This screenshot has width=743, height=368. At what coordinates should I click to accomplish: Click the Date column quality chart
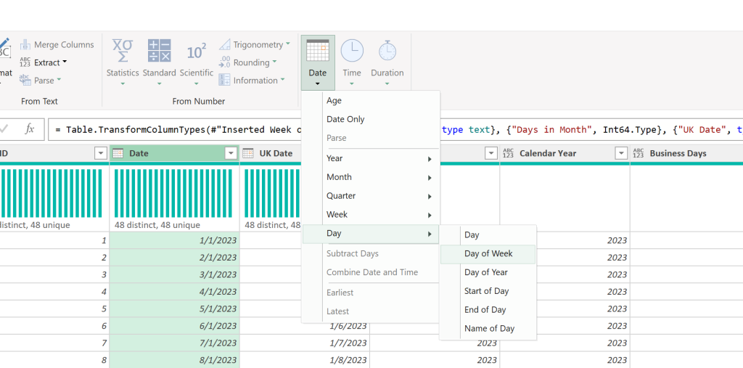click(173, 193)
